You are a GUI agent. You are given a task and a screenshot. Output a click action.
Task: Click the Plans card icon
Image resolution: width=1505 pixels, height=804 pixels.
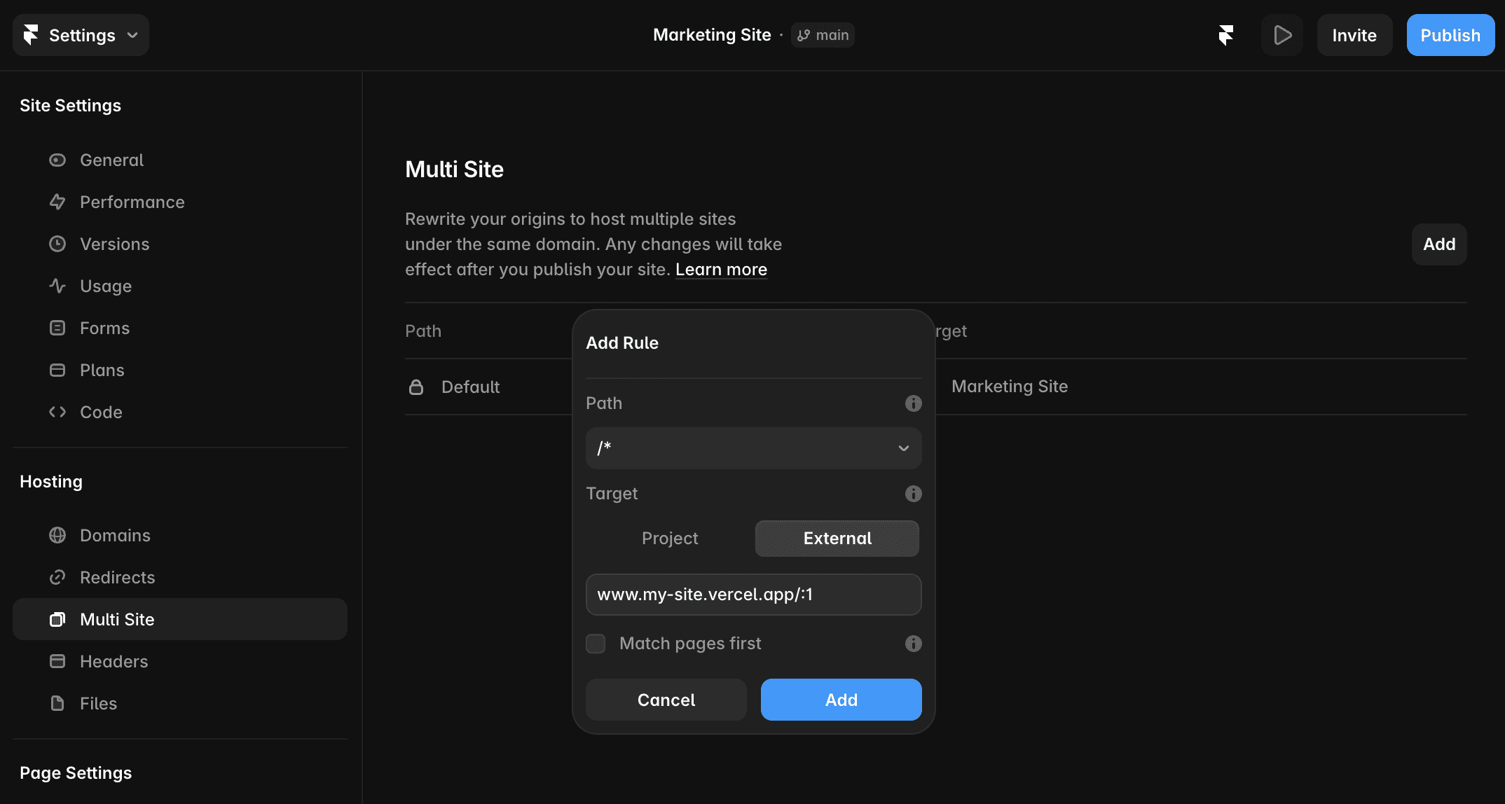pyautogui.click(x=57, y=370)
